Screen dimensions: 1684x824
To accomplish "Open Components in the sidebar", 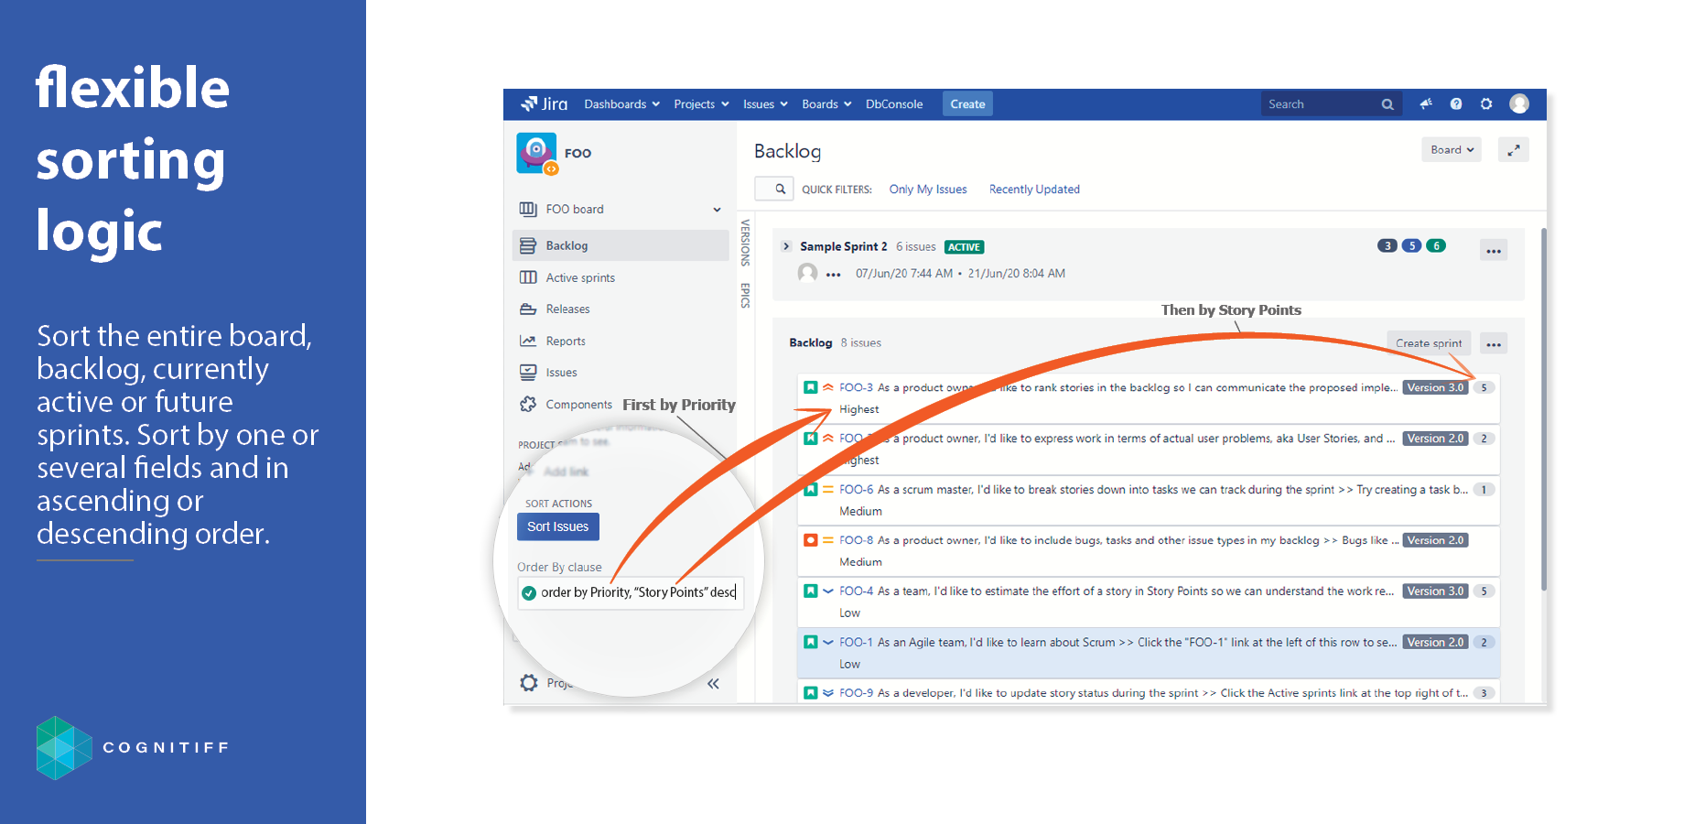I will click(578, 405).
